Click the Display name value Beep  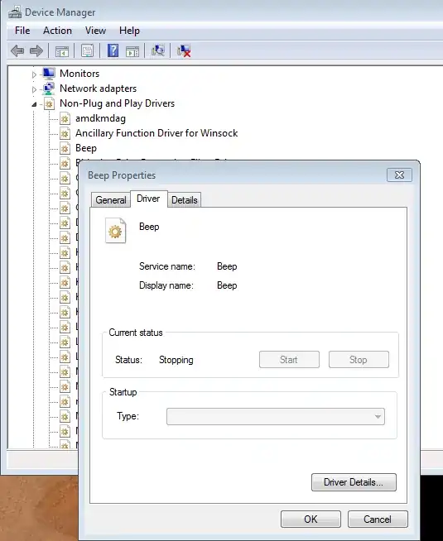227,285
